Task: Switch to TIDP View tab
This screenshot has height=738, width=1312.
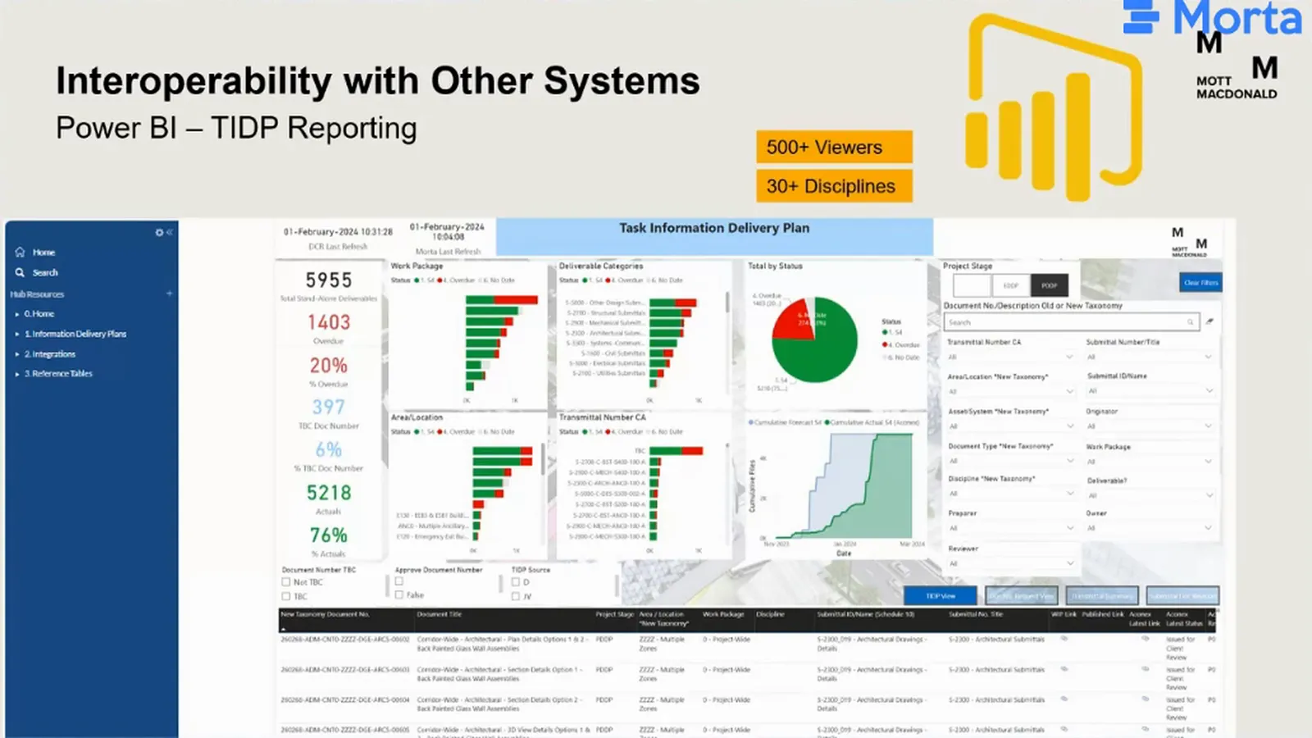Action: [x=941, y=596]
